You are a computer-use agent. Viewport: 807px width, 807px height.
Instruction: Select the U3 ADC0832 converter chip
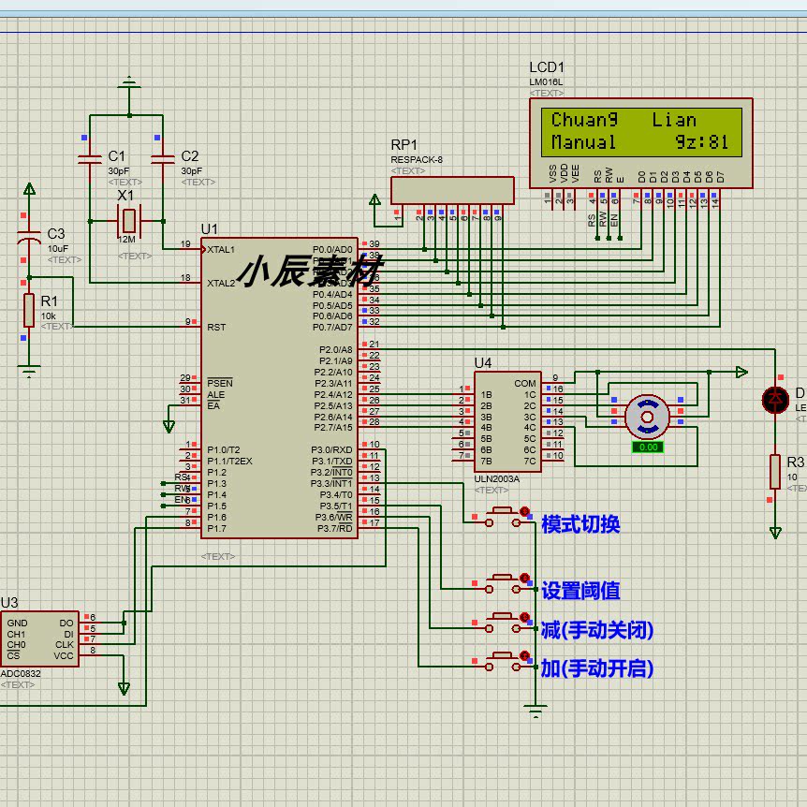[x=39, y=638]
